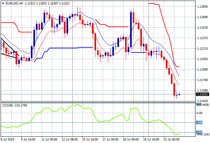The width and height of the screenshot is (210, 143).
Task: Click price axis value 1.11900
Action: coord(203,69)
